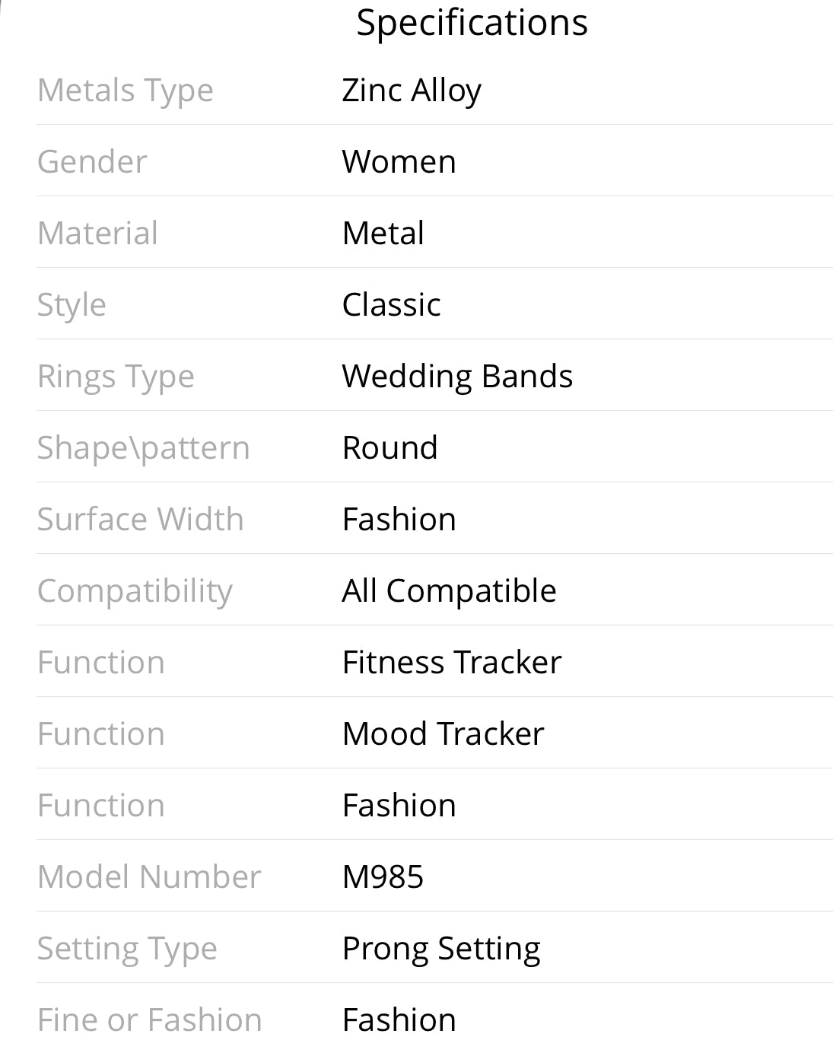
Task: Click the Setting Type label
Action: [x=127, y=950]
